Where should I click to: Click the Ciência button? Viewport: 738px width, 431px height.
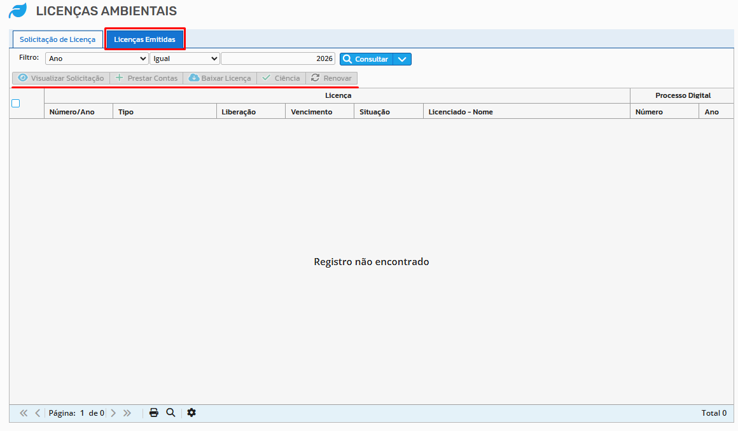(281, 78)
